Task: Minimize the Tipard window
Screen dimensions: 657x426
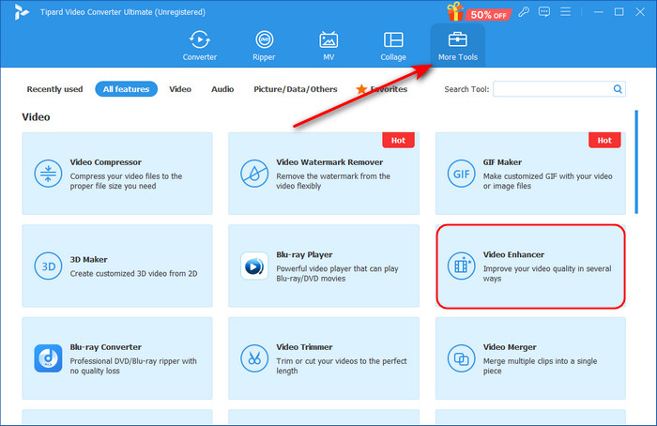Action: [599, 11]
